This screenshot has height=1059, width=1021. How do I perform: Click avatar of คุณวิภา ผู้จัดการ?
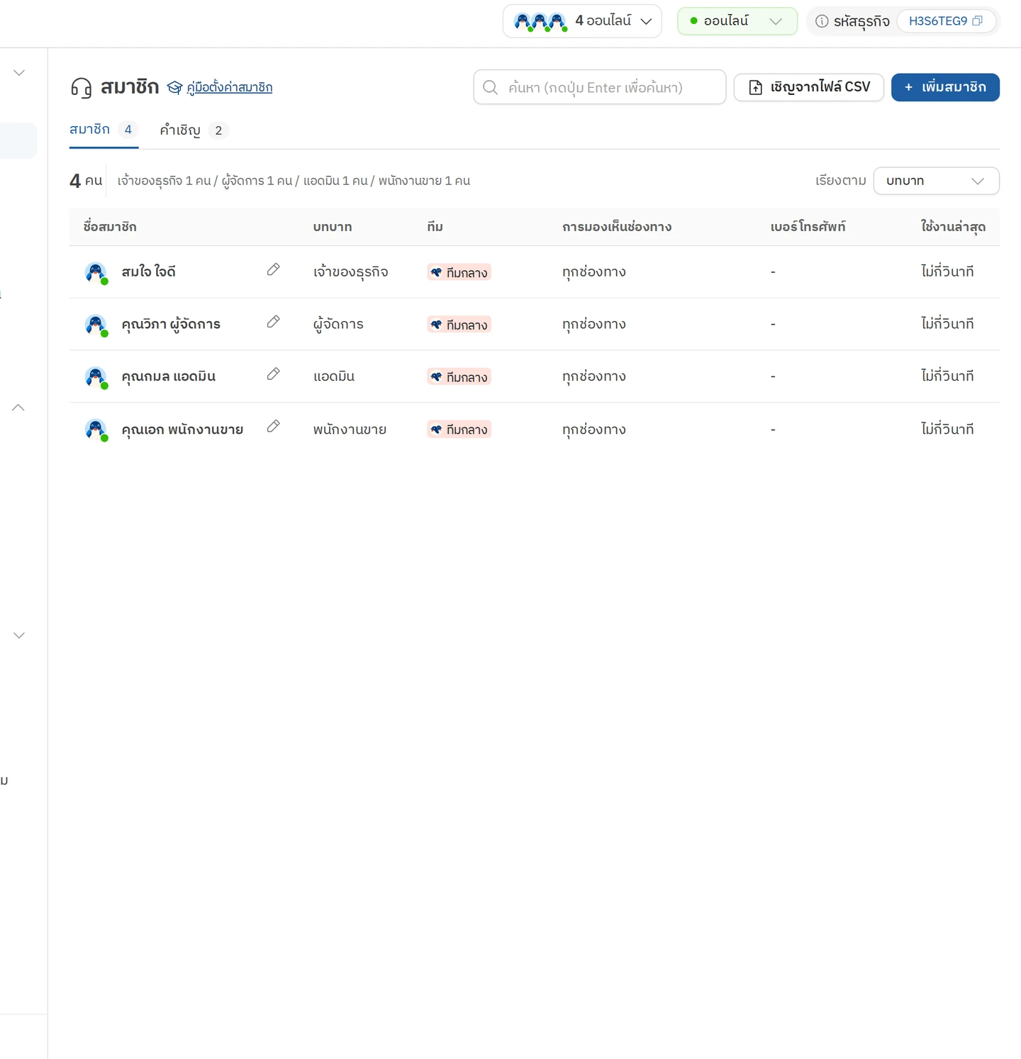pos(96,325)
